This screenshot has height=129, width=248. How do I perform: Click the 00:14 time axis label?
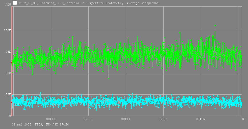click(x=126, y=119)
